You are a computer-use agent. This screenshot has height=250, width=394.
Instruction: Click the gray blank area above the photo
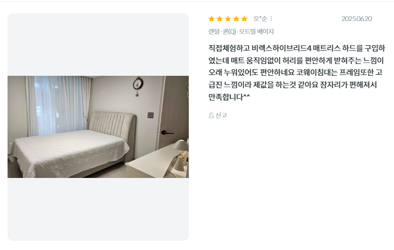(x=99, y=45)
